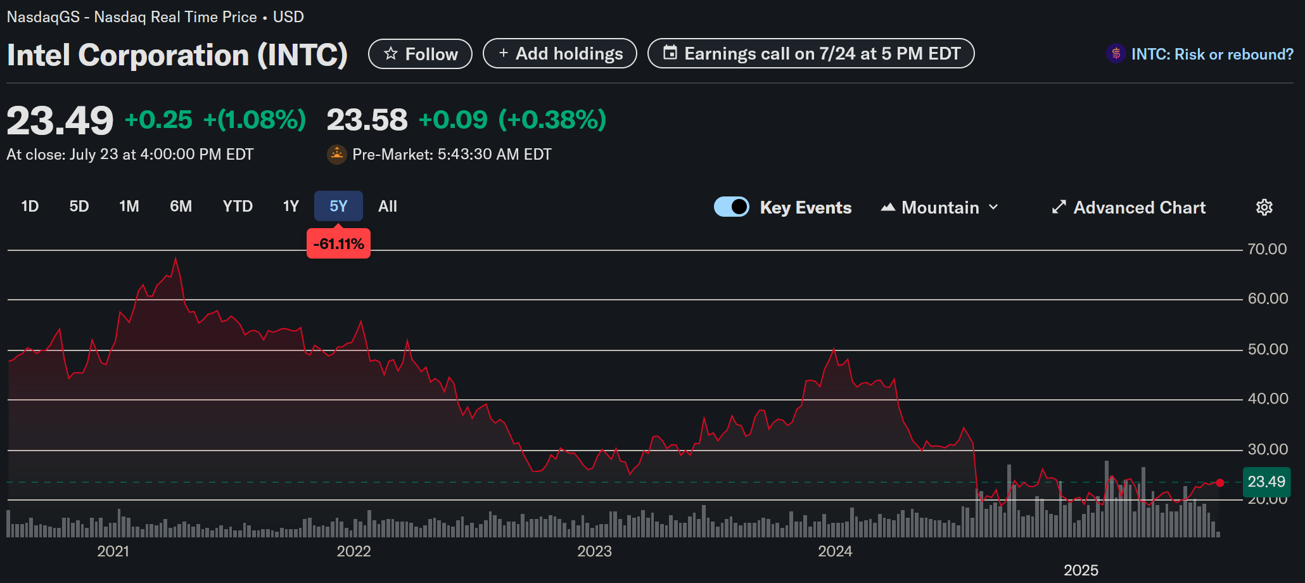Click the (+0.38%) pre-market percent
This screenshot has height=583, width=1305.
(x=552, y=120)
